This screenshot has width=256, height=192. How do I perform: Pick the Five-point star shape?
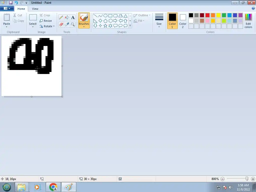tap(105, 26)
